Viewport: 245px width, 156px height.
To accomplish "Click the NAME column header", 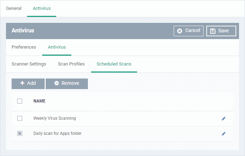I will coord(39,101).
